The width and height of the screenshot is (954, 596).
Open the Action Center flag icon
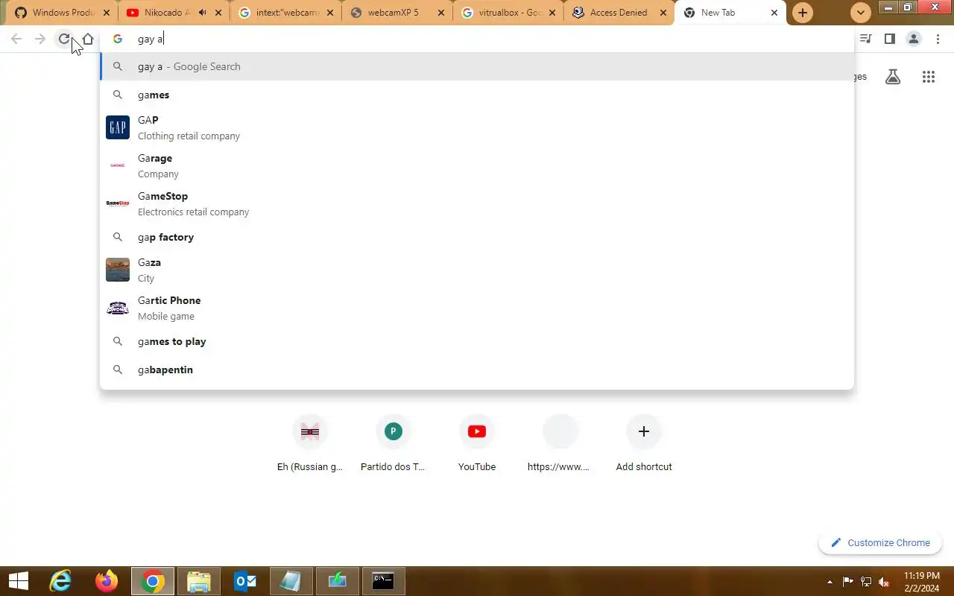pos(848,582)
